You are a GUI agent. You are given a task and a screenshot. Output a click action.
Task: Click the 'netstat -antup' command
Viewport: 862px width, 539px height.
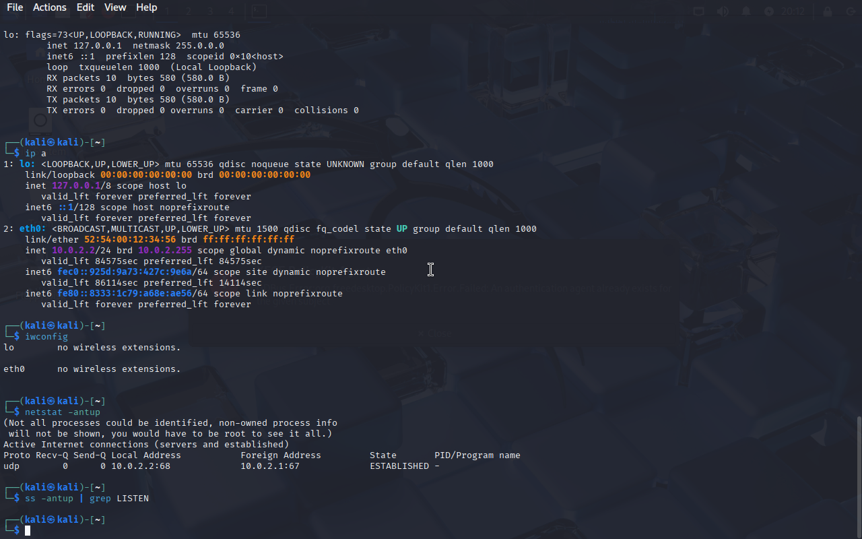click(63, 412)
